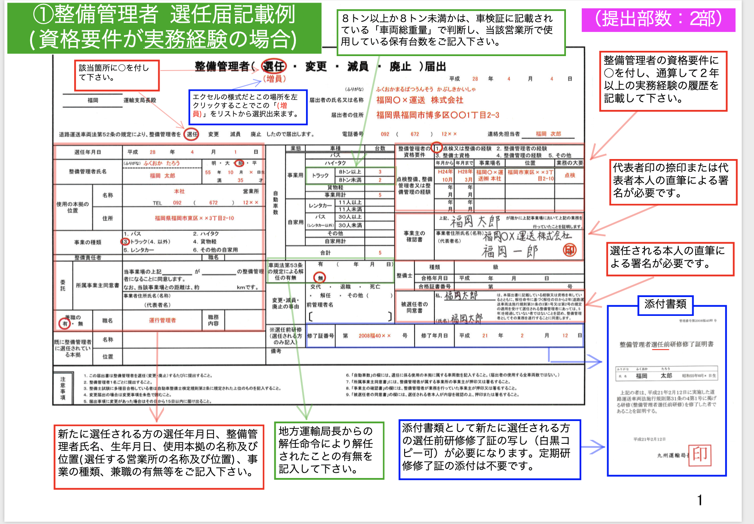754x524 pixels.
Task: Select the circled 無 in the 解任 row
Action: [x=320, y=277]
